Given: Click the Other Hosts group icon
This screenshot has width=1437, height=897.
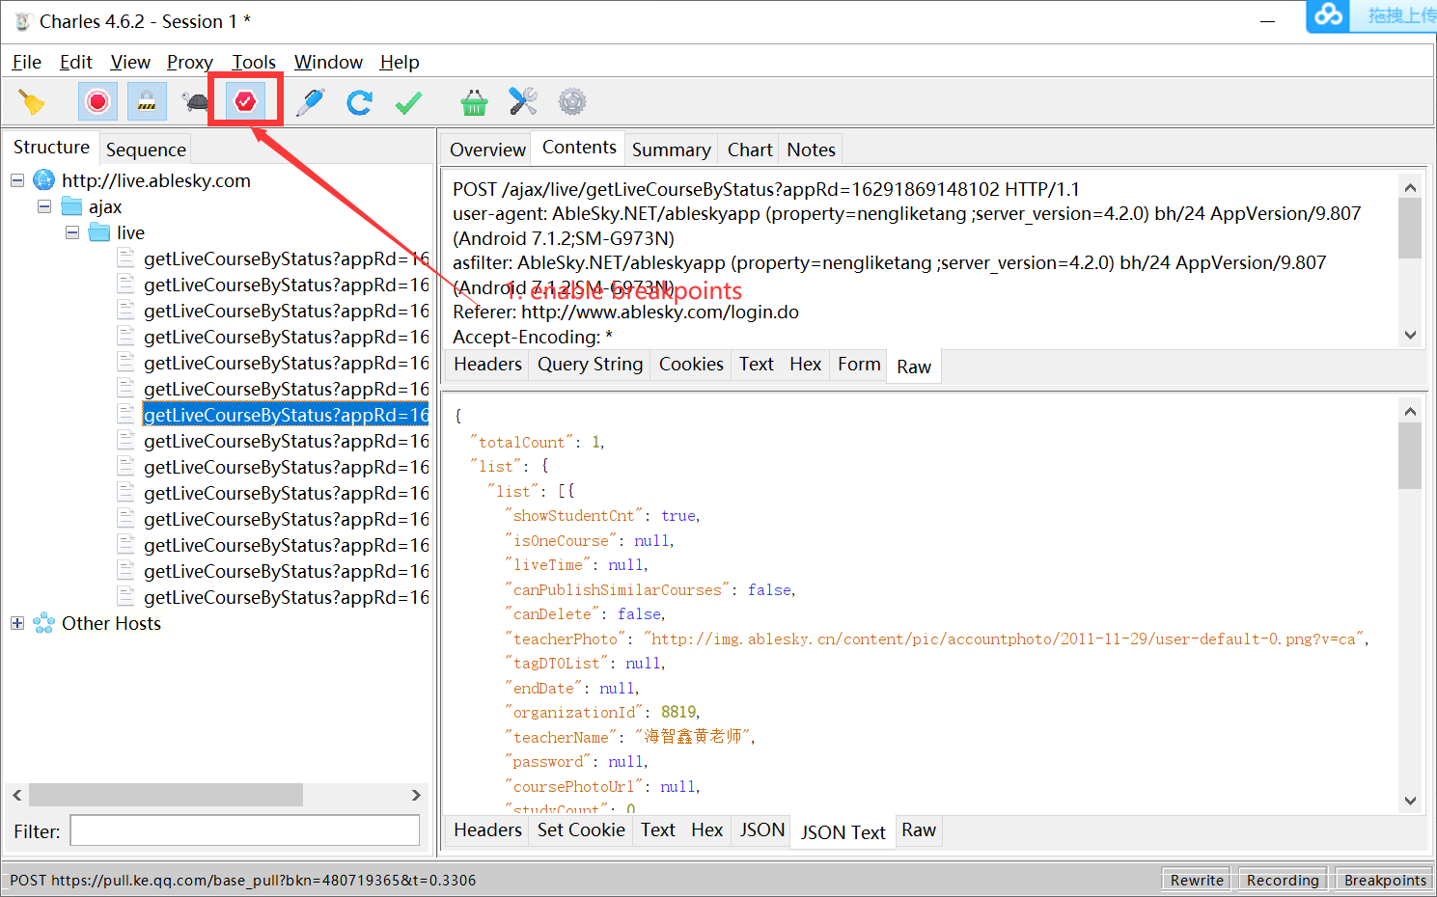Looking at the screenshot, I should click(x=44, y=623).
